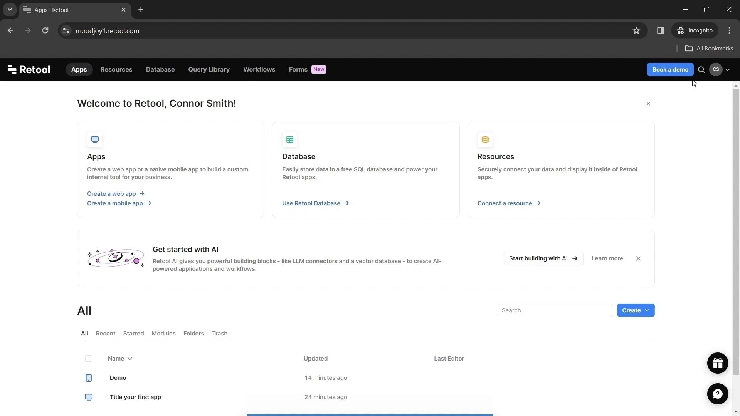
Task: Click the search apps input field
Action: click(x=555, y=310)
